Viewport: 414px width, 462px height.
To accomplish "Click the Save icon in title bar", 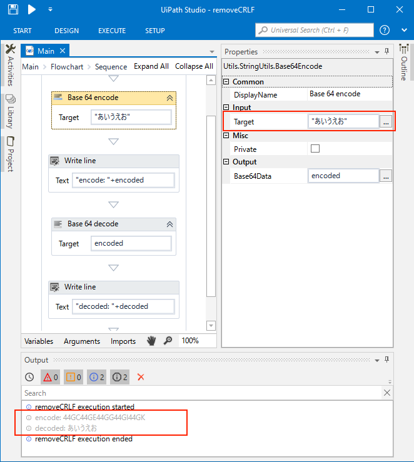I will coord(14,9).
